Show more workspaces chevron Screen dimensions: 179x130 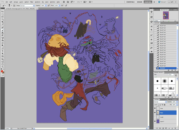[154, 2]
